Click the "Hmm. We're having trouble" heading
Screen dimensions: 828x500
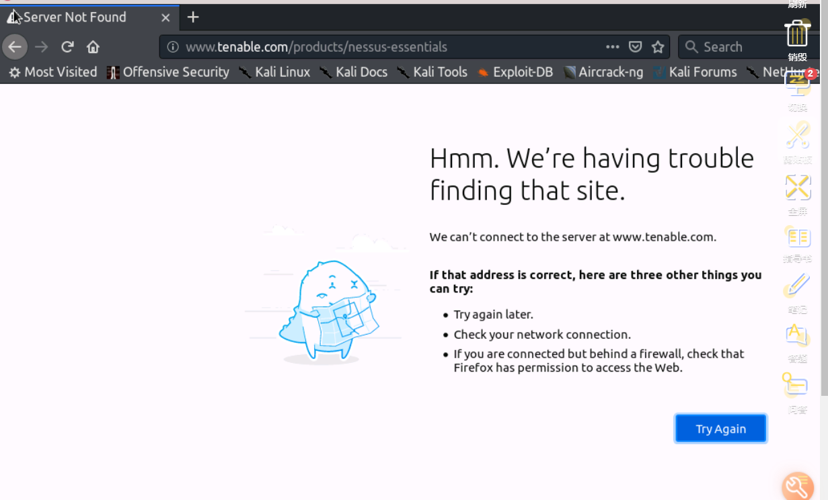click(592, 174)
